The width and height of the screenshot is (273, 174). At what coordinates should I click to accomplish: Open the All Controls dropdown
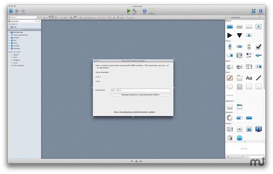245,17
